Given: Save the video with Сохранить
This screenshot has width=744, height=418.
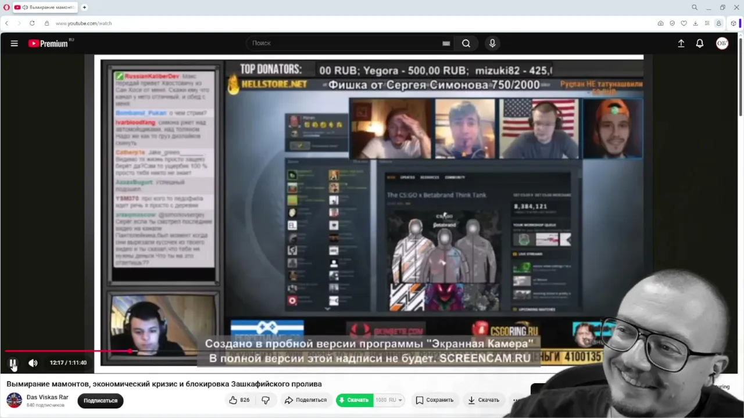Looking at the screenshot, I should (434, 400).
